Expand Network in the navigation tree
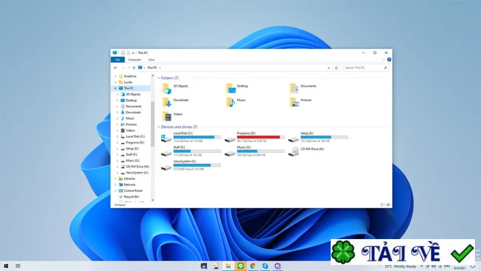The width and height of the screenshot is (481, 271). coord(115,185)
